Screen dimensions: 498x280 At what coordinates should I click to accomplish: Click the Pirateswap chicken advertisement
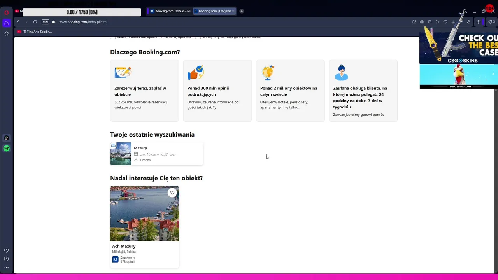459,76
